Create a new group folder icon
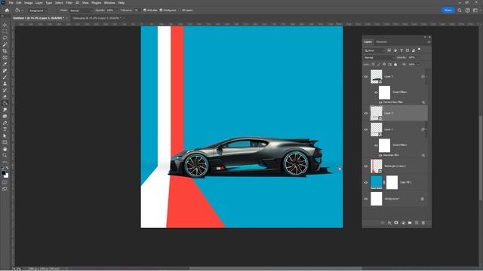 (x=410, y=223)
